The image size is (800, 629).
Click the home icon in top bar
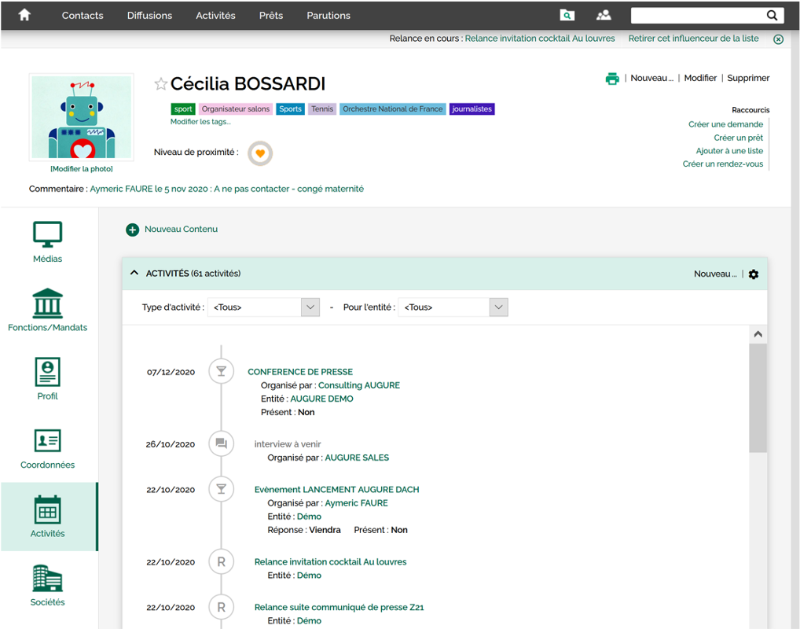[24, 15]
